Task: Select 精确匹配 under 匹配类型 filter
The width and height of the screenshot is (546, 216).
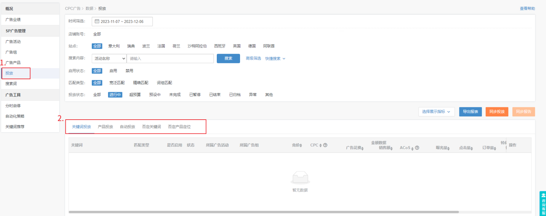Action: point(141,83)
